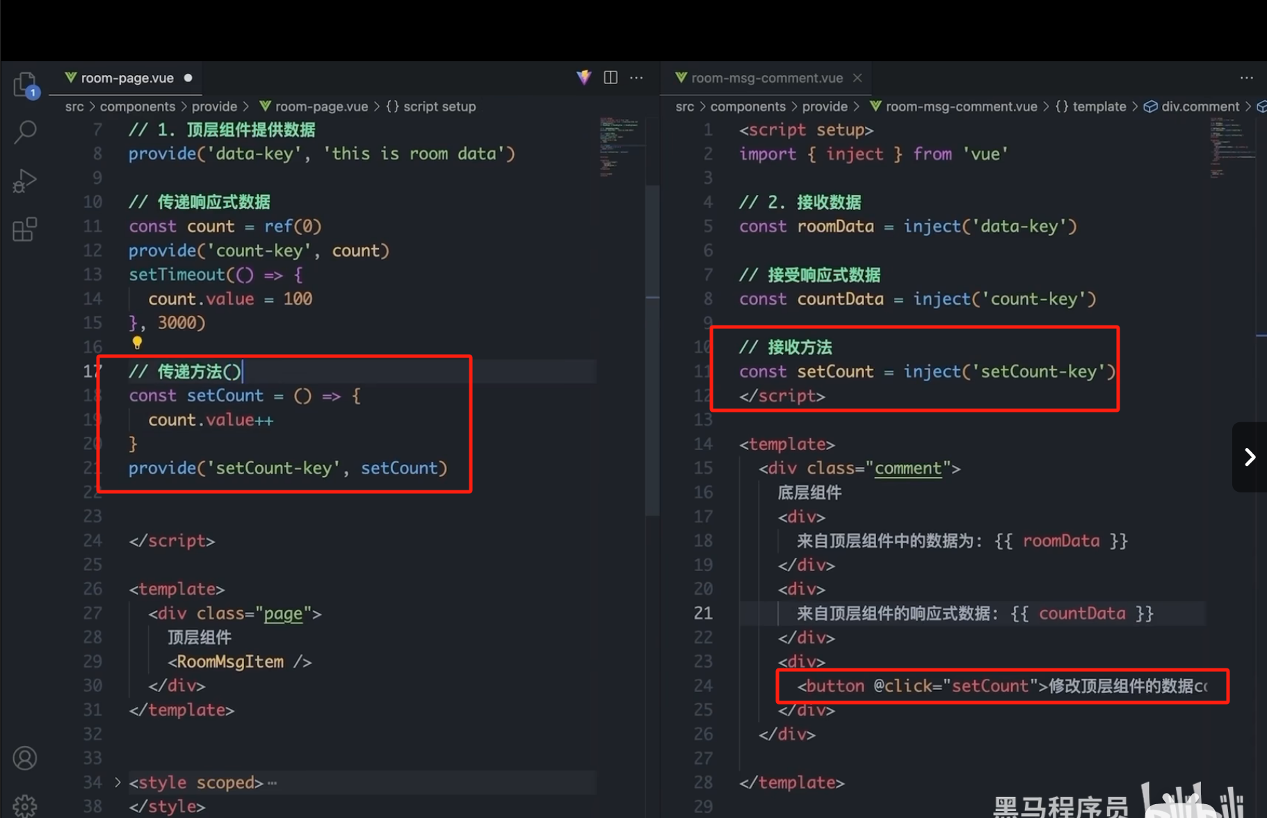Click 'room-page.vue' breadcrumb item
Viewport: 1267px width, 818px height.
tap(314, 106)
